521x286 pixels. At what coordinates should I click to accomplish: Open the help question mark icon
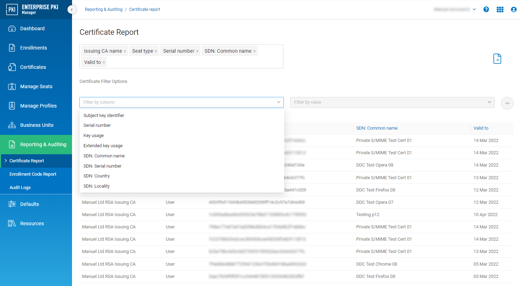pyautogui.click(x=486, y=9)
